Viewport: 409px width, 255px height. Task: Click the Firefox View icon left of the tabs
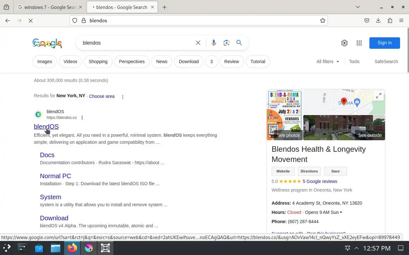point(6,7)
